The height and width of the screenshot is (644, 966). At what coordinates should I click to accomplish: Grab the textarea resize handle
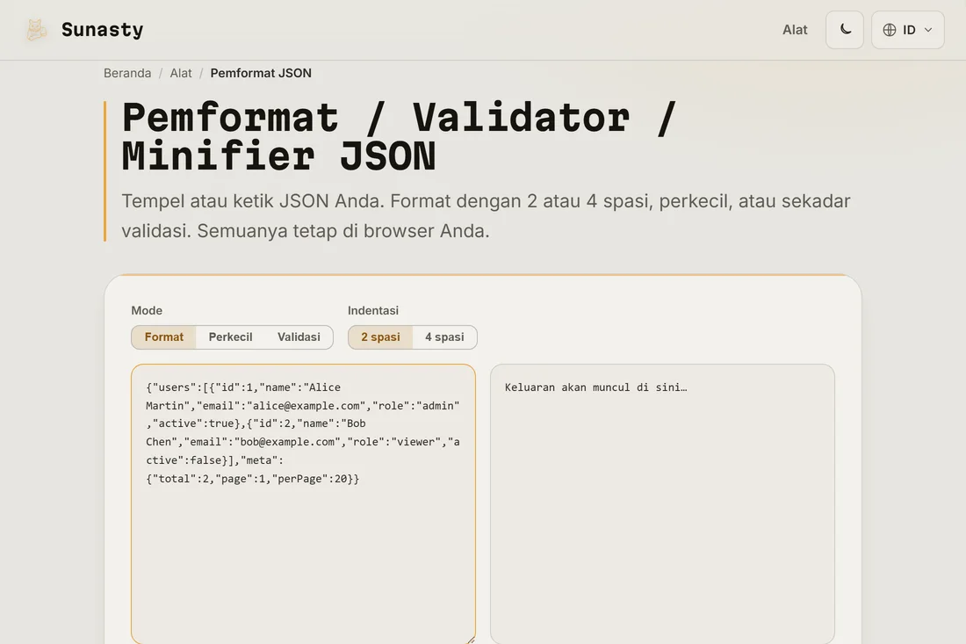pyautogui.click(x=471, y=640)
